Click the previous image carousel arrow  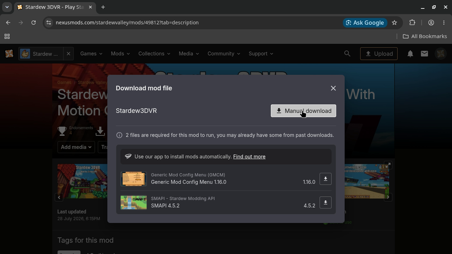[x=59, y=197]
